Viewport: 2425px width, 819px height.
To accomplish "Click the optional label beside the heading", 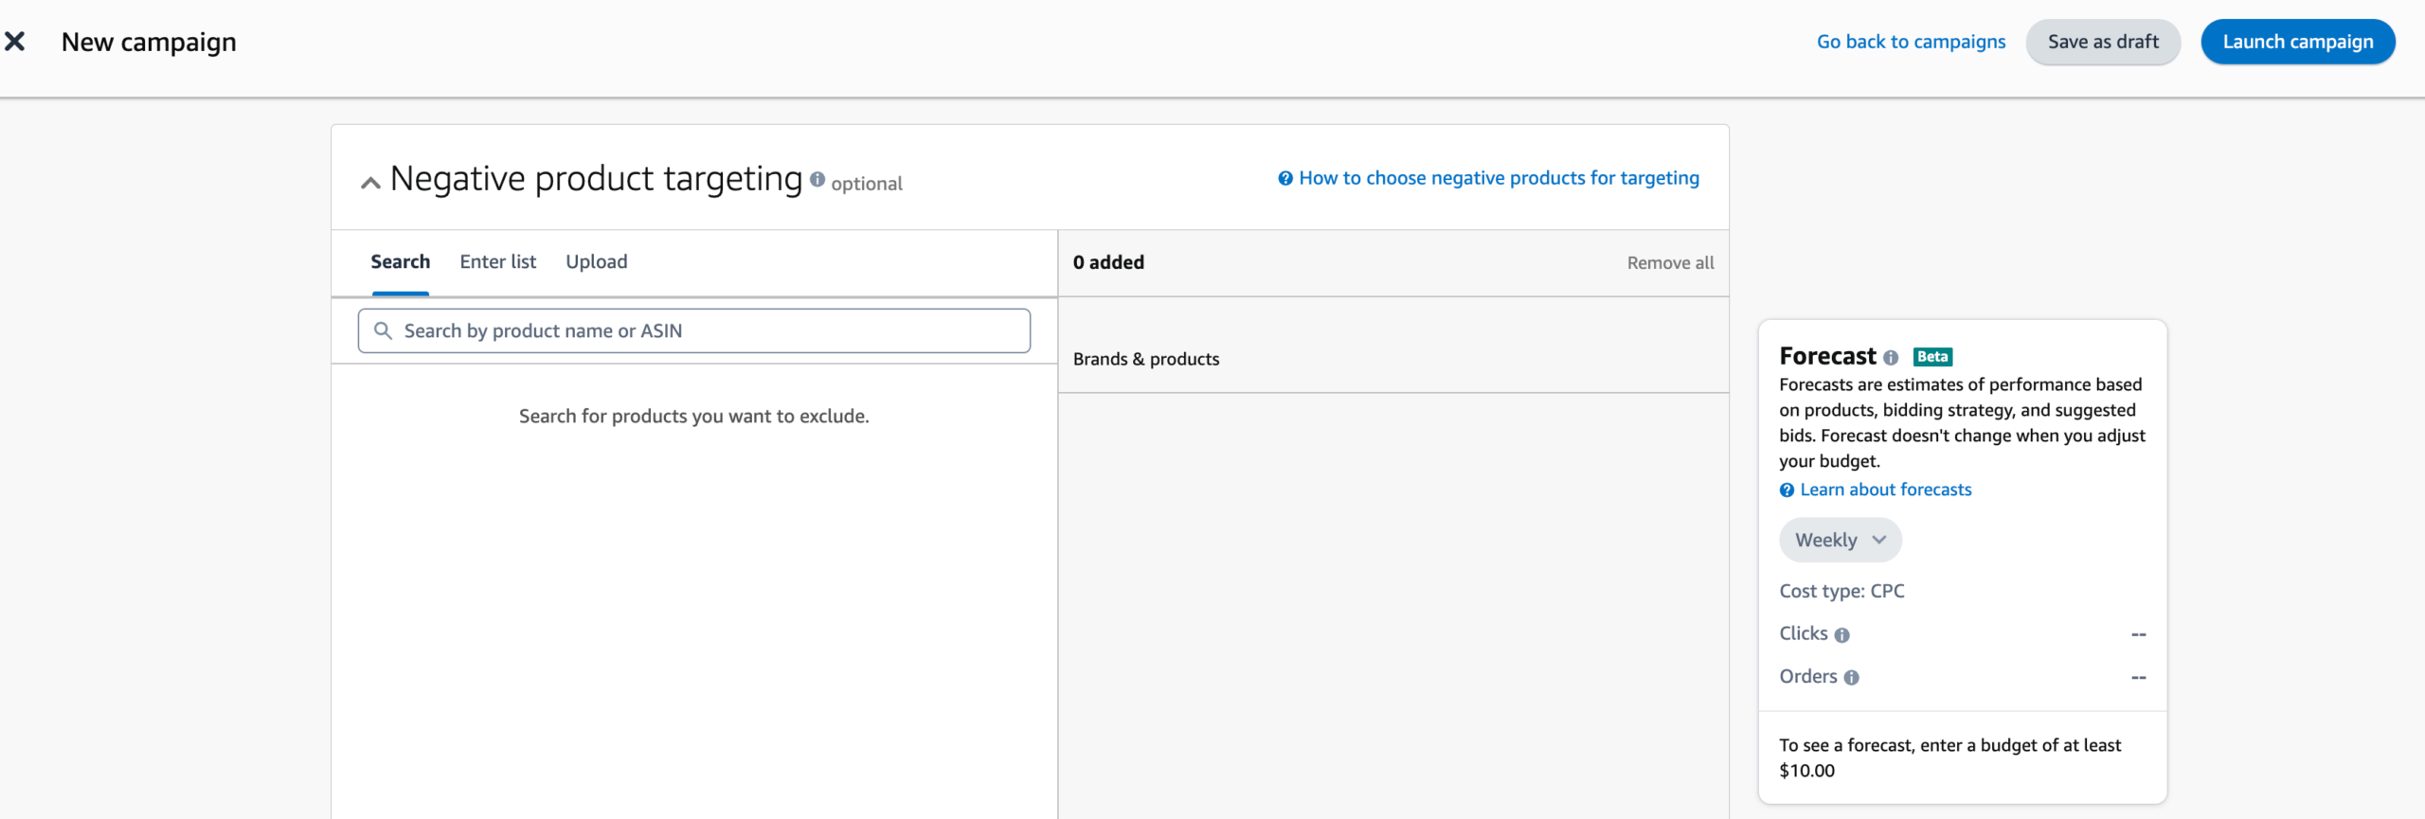I will coord(866,184).
